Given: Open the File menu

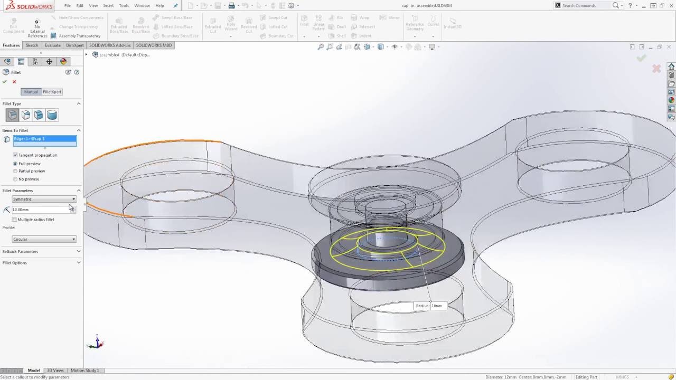Looking at the screenshot, I should tap(68, 6).
